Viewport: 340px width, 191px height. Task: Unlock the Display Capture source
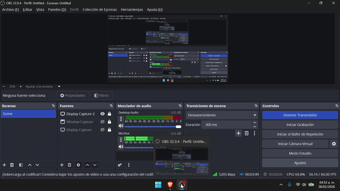point(109,130)
